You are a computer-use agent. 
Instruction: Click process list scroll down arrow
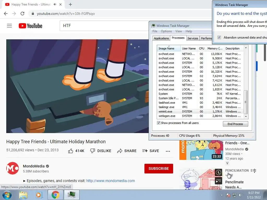click(246, 116)
